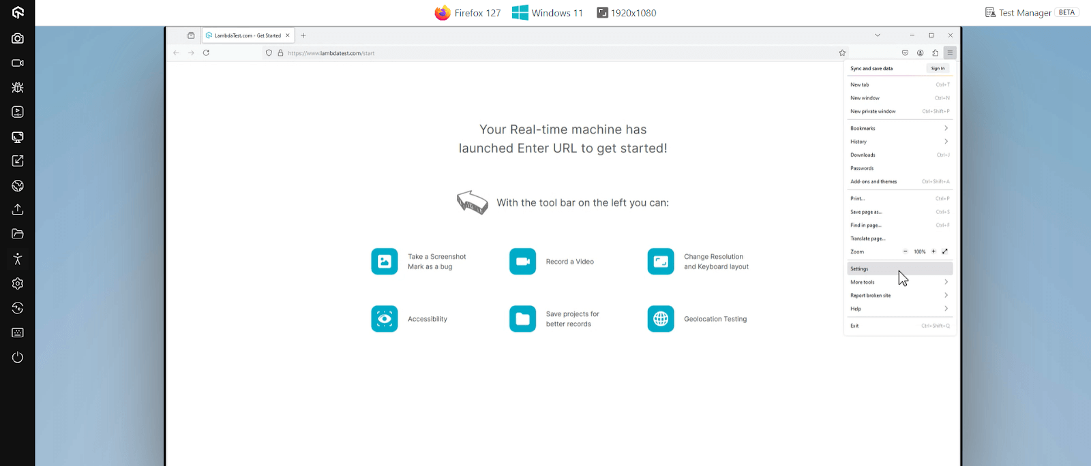
Task: Select Settings in the Firefox menu
Action: (x=899, y=268)
